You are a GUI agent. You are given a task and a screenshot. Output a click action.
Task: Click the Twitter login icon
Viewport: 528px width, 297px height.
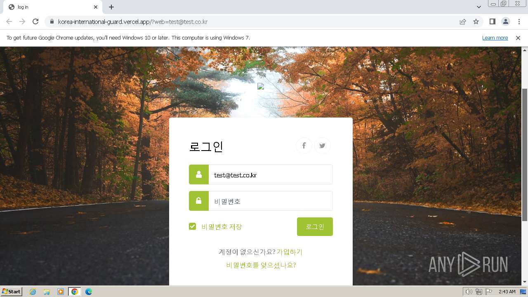pyautogui.click(x=323, y=146)
